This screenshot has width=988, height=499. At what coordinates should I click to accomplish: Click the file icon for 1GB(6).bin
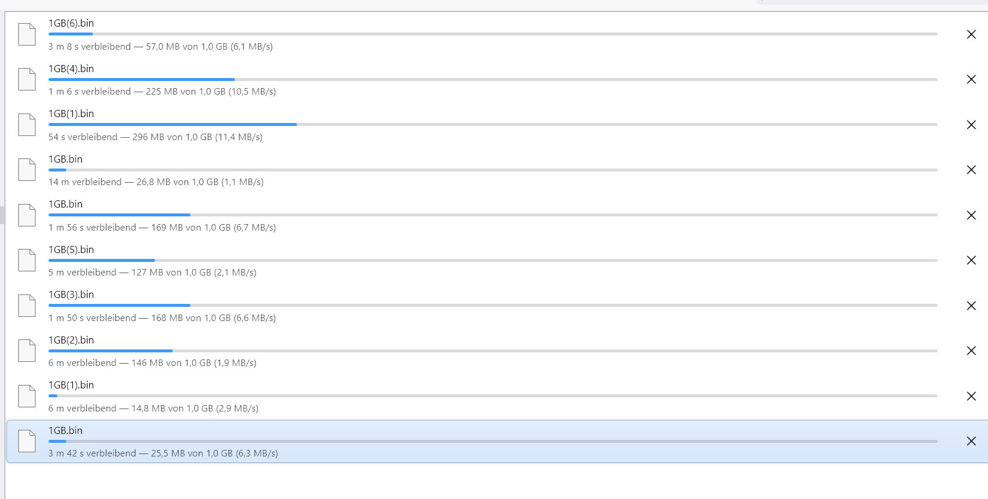(x=27, y=34)
